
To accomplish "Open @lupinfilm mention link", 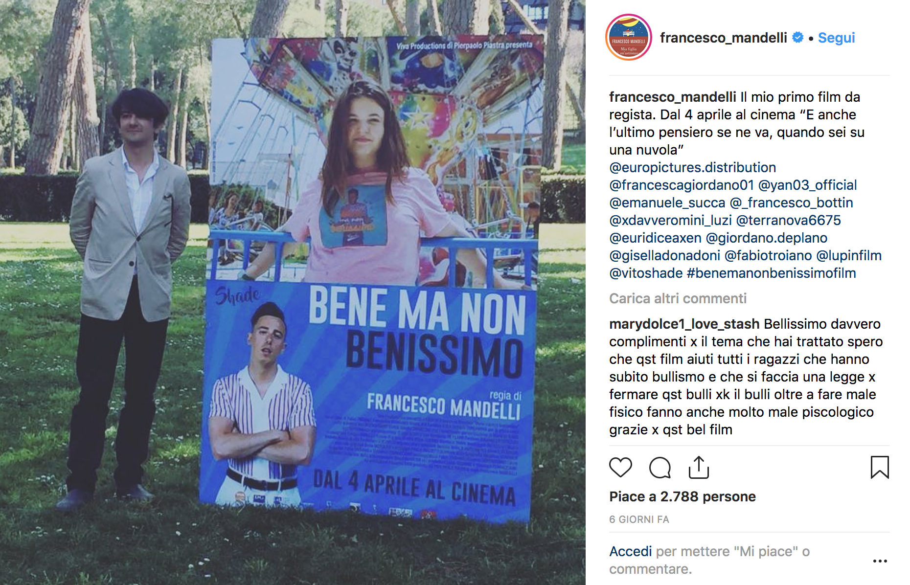I will (849, 255).
